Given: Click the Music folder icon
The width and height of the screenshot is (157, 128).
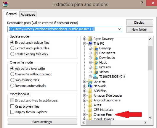Looking at the screenshot, I should [96, 62].
